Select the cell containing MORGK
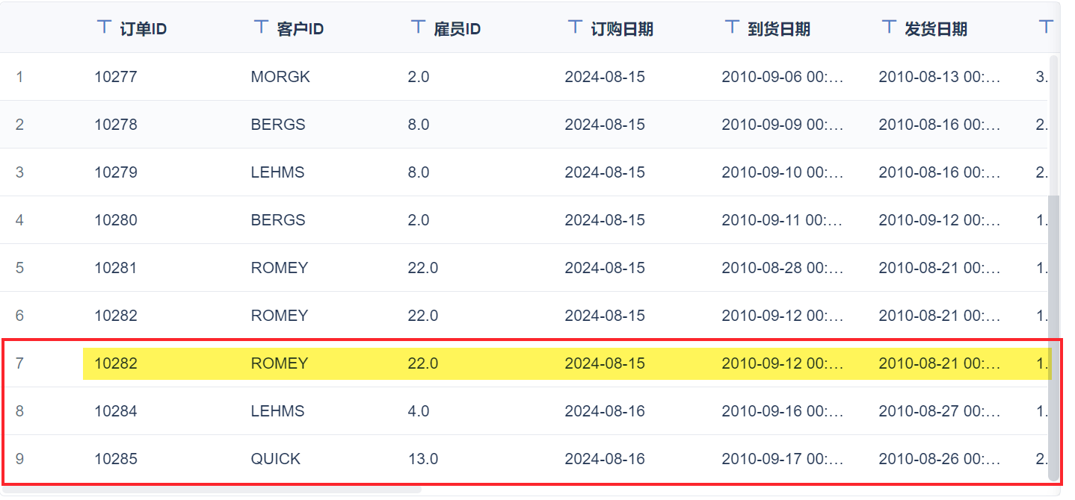This screenshot has width=1075, height=500. pyautogui.click(x=280, y=77)
